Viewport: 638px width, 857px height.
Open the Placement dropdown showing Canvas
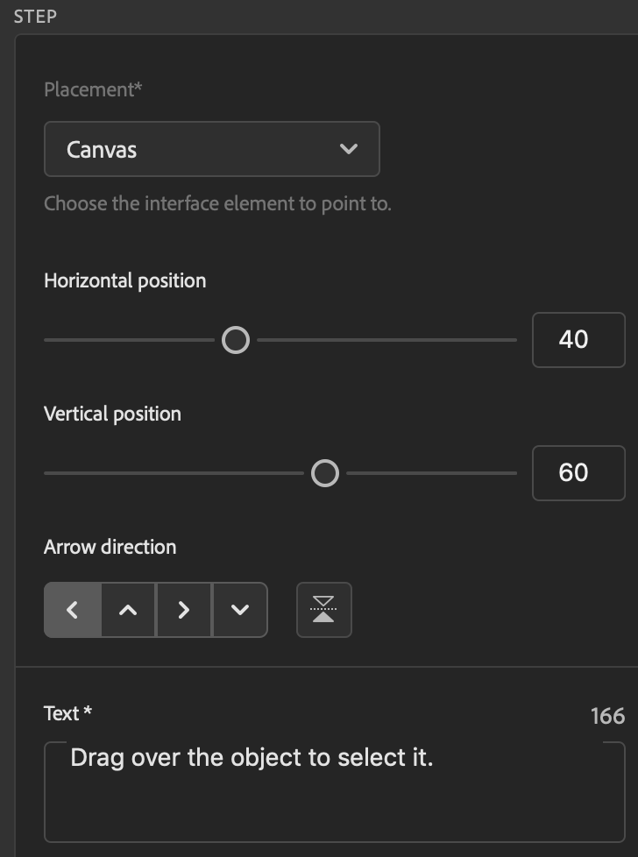tap(211, 149)
